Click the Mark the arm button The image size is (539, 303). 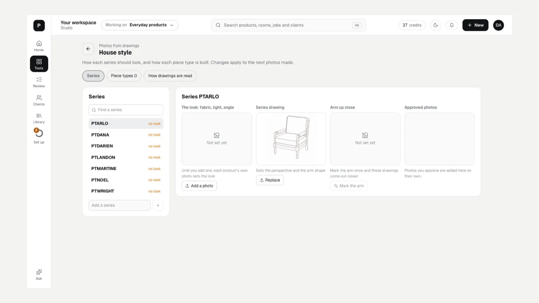(349, 186)
